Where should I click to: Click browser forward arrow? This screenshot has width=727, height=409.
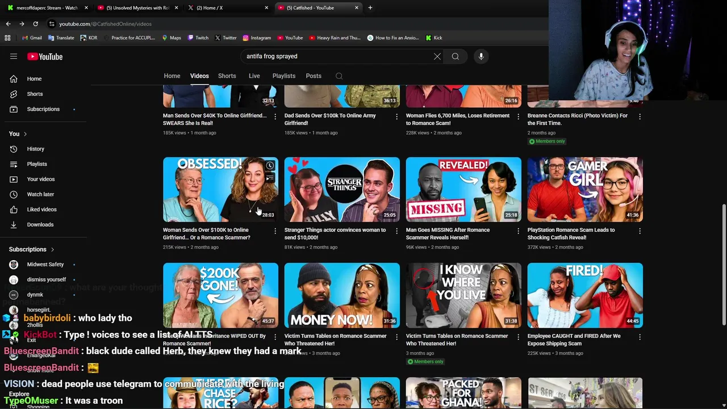22,24
